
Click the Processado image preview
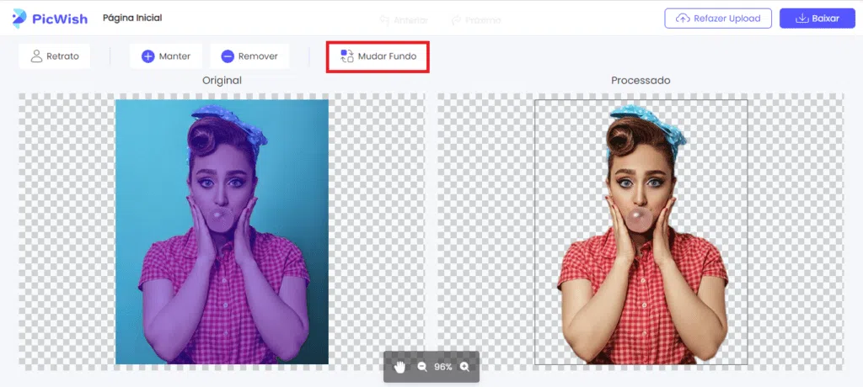641,231
